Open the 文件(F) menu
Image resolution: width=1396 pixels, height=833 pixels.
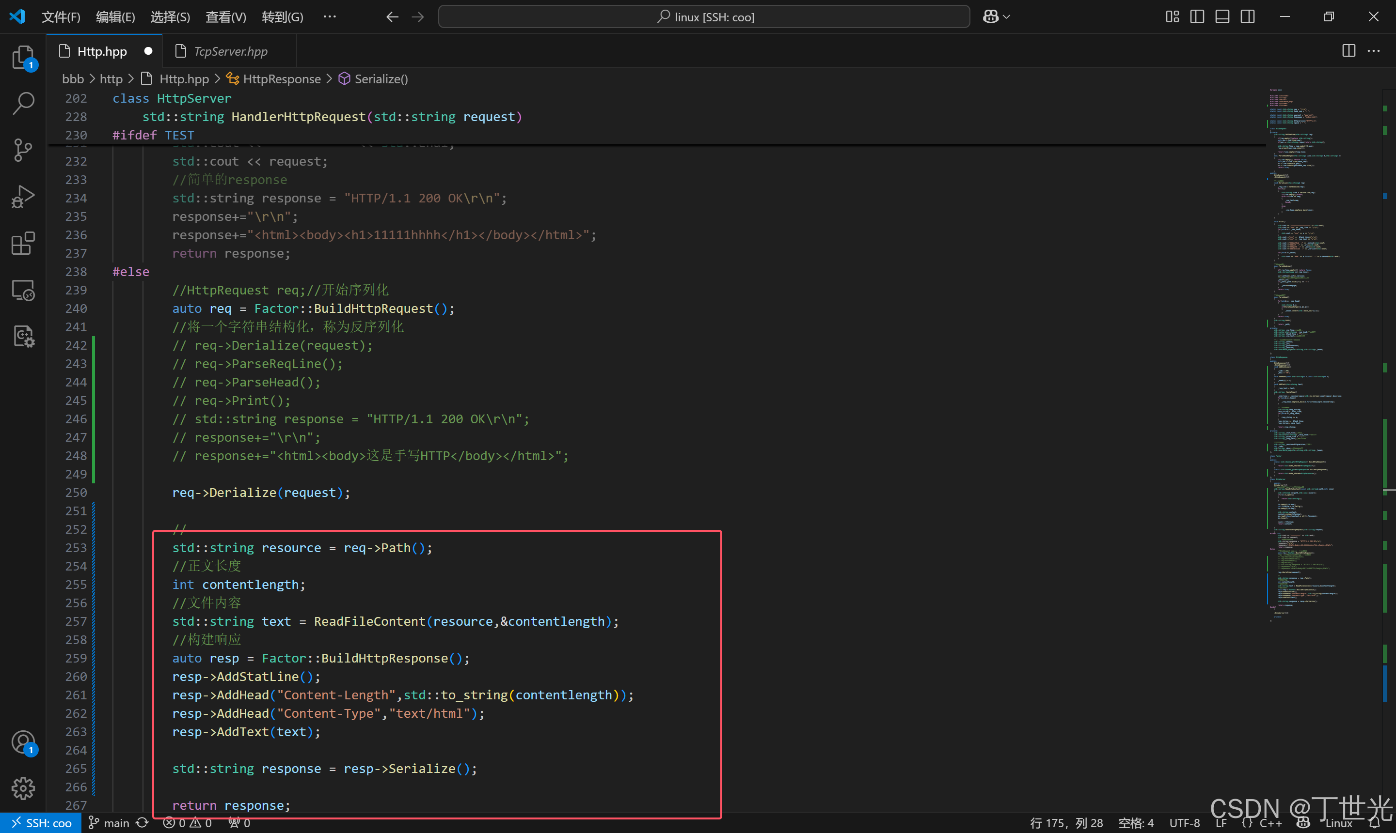[61, 17]
